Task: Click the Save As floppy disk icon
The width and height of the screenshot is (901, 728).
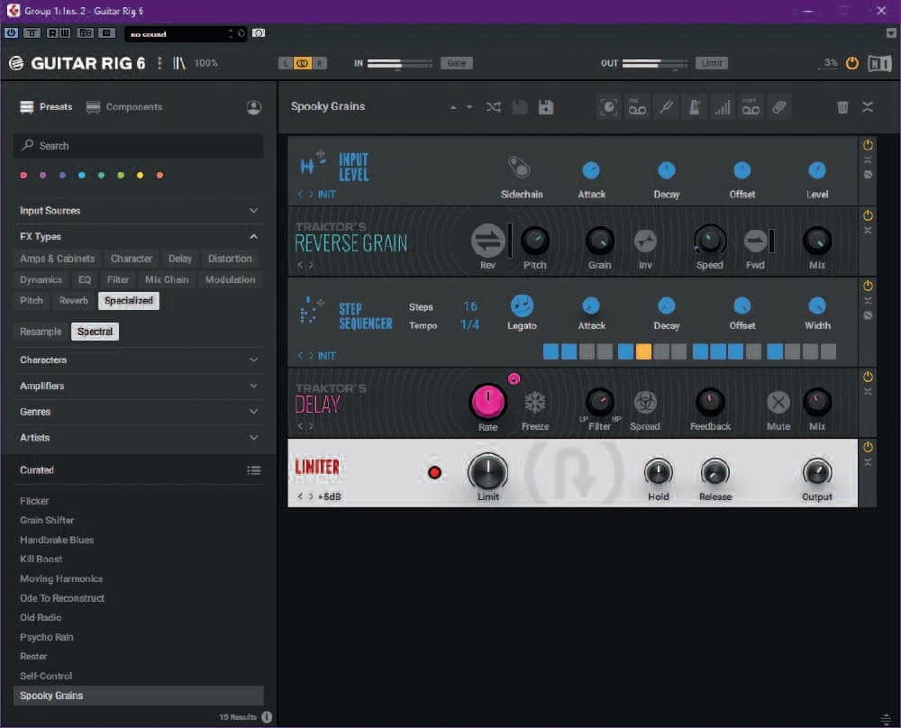Action: click(546, 107)
